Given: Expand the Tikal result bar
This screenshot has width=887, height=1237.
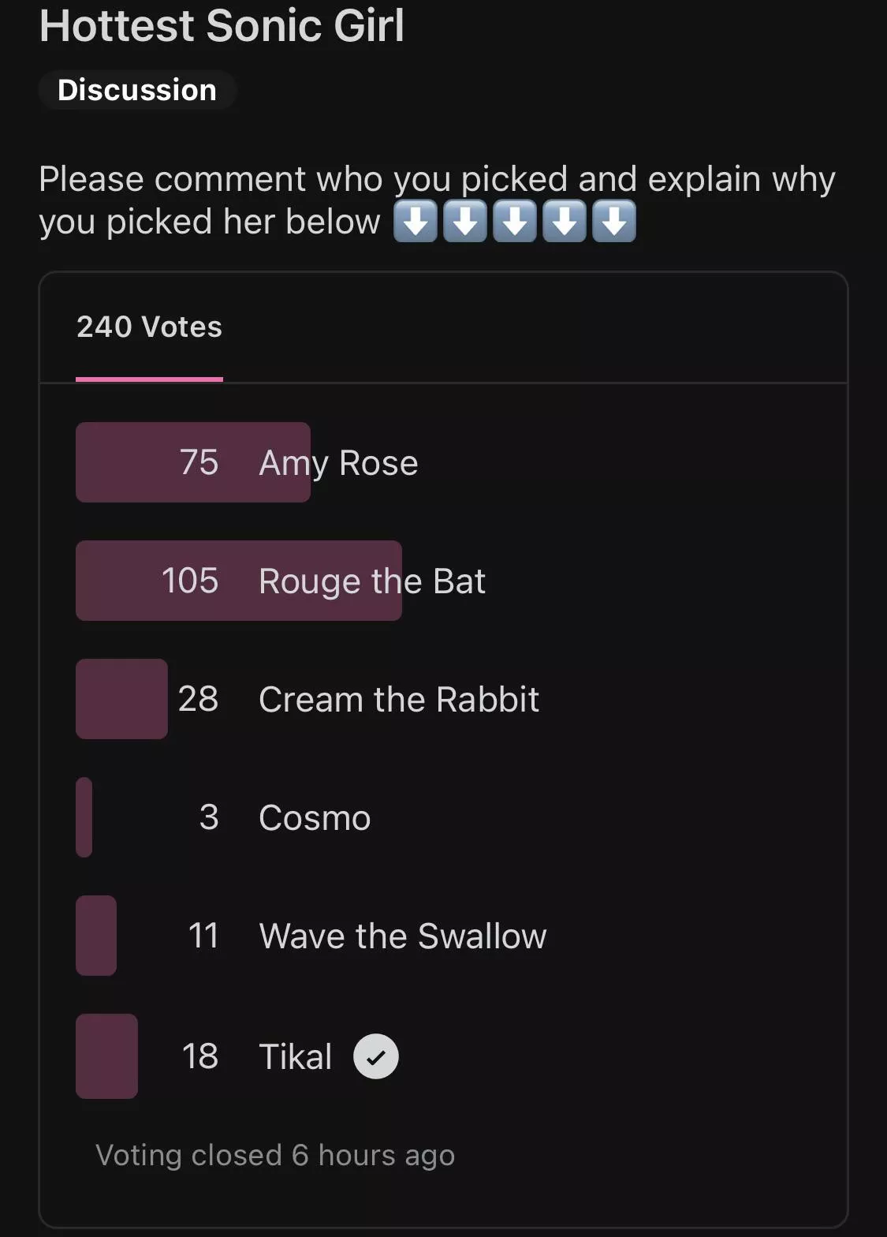Looking at the screenshot, I should (107, 1057).
